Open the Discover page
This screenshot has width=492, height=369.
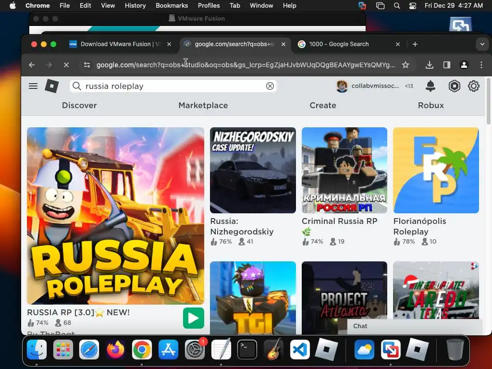pyautogui.click(x=79, y=105)
